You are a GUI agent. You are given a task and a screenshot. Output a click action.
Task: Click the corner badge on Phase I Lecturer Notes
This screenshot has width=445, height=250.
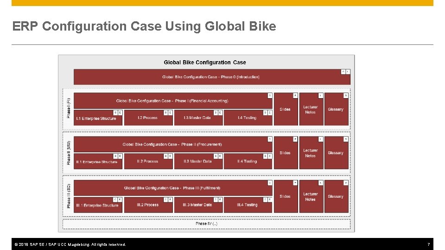[x=320, y=95]
